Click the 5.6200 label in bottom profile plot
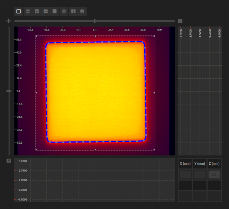229x209 pixels. (x=23, y=161)
